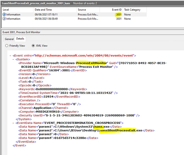Sort by the Date and Time column
The image size is (184, 155).
(55, 10)
